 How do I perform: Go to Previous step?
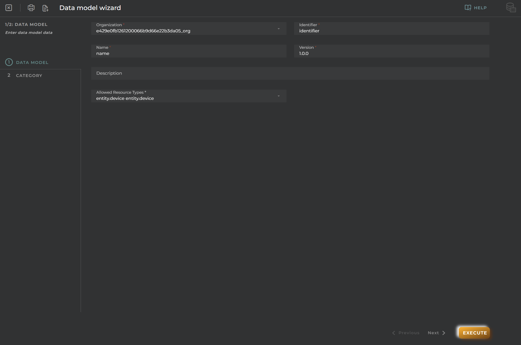pyautogui.click(x=406, y=333)
